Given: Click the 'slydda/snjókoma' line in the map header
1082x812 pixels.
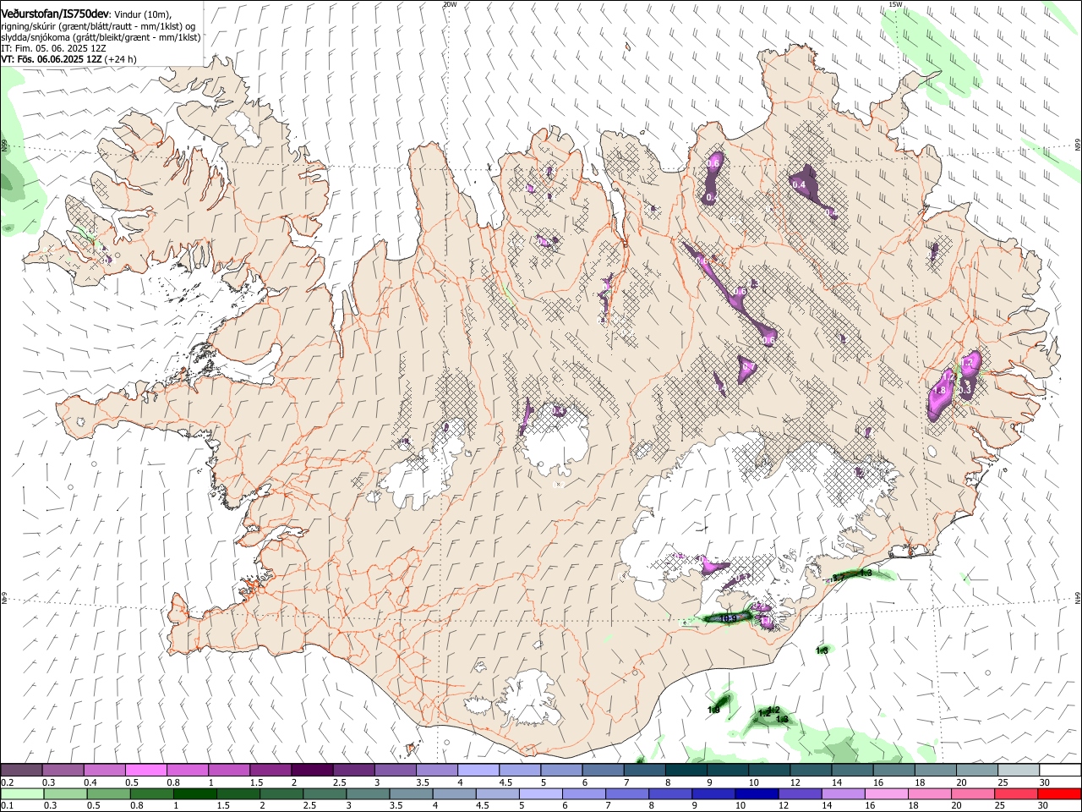Looking at the screenshot, I should [101, 37].
